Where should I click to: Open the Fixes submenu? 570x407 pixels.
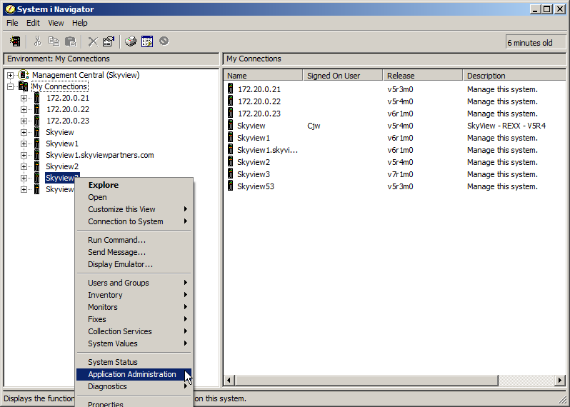(134, 319)
